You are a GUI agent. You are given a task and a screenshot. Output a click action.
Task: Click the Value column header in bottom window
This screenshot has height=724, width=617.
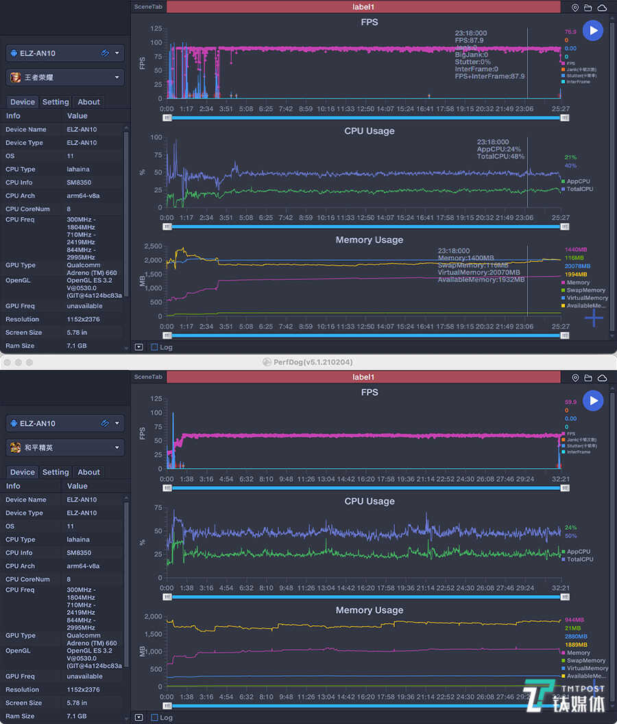[77, 486]
